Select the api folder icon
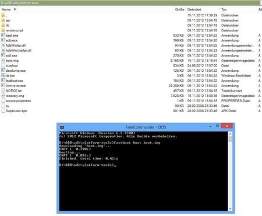262x216 pixels. [x=3, y=20]
